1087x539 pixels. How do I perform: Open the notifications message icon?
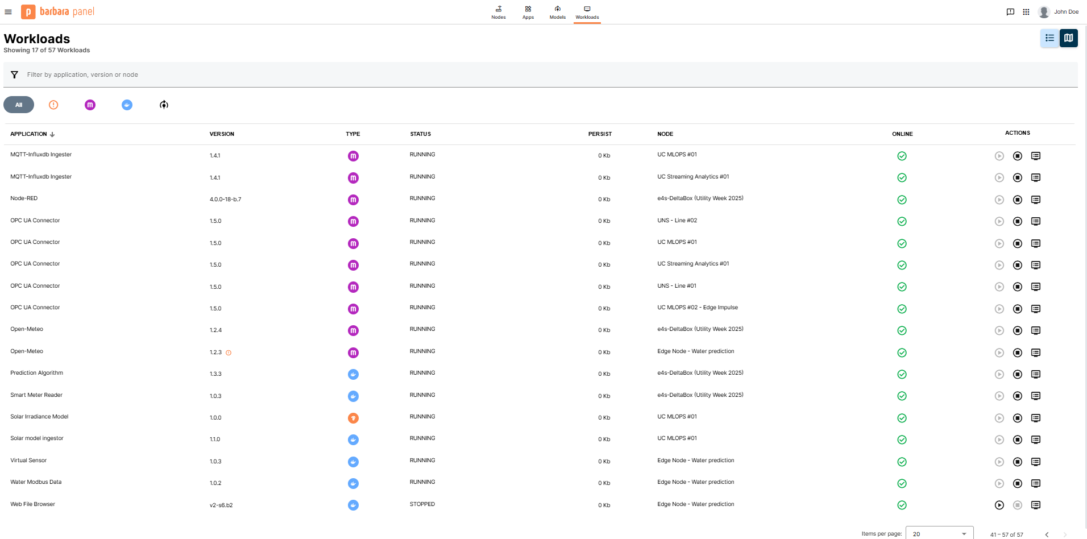click(1010, 12)
